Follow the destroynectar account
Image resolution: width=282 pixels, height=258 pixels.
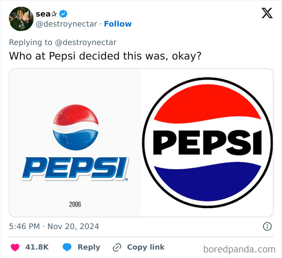(118, 24)
